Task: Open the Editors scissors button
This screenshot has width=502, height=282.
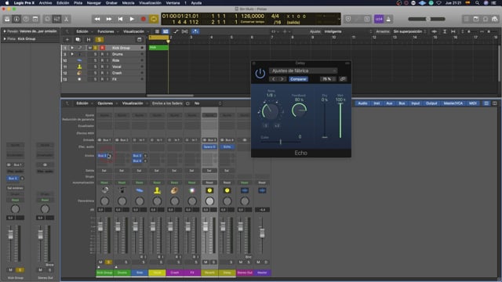Action: 66,19
